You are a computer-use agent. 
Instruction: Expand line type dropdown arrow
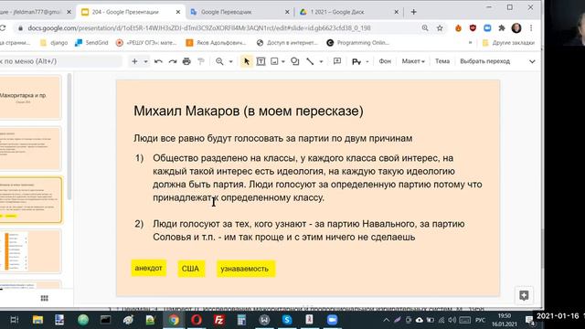pyautogui.click(x=321, y=61)
